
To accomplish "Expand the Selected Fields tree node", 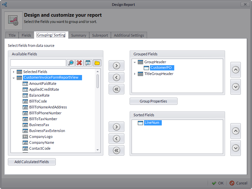I will pos(13,72).
